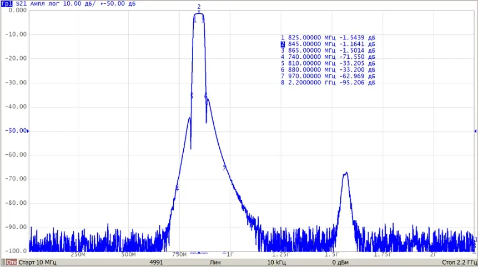Screen dimensions: 478x267
Task: Click the reference level pointer at -50.00
Action: click(28, 131)
